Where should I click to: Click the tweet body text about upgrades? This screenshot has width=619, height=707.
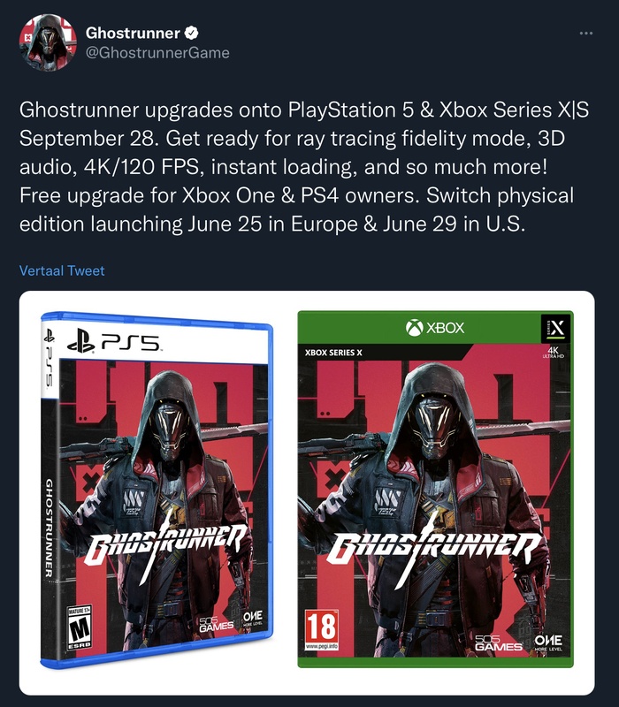(x=304, y=167)
